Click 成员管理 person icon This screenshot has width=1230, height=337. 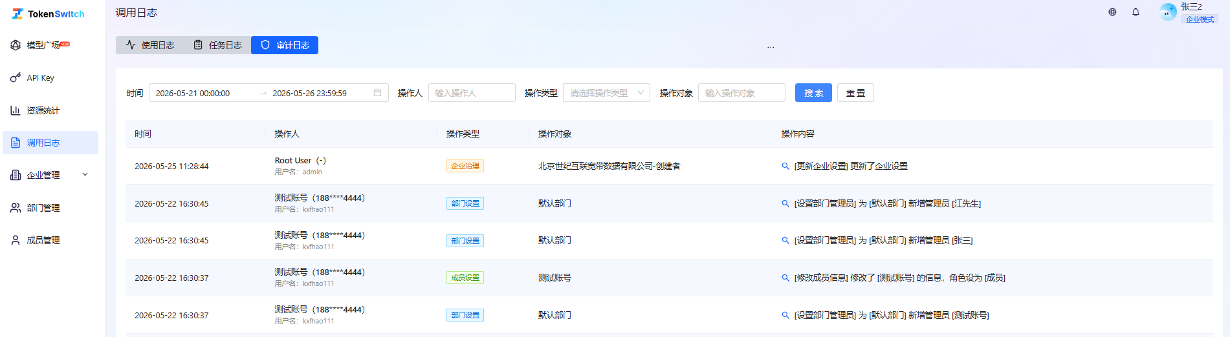16,240
